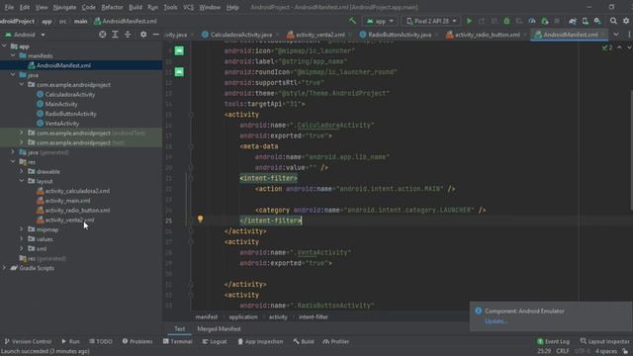Click the inspection warnings indicator in editor

coord(606,47)
